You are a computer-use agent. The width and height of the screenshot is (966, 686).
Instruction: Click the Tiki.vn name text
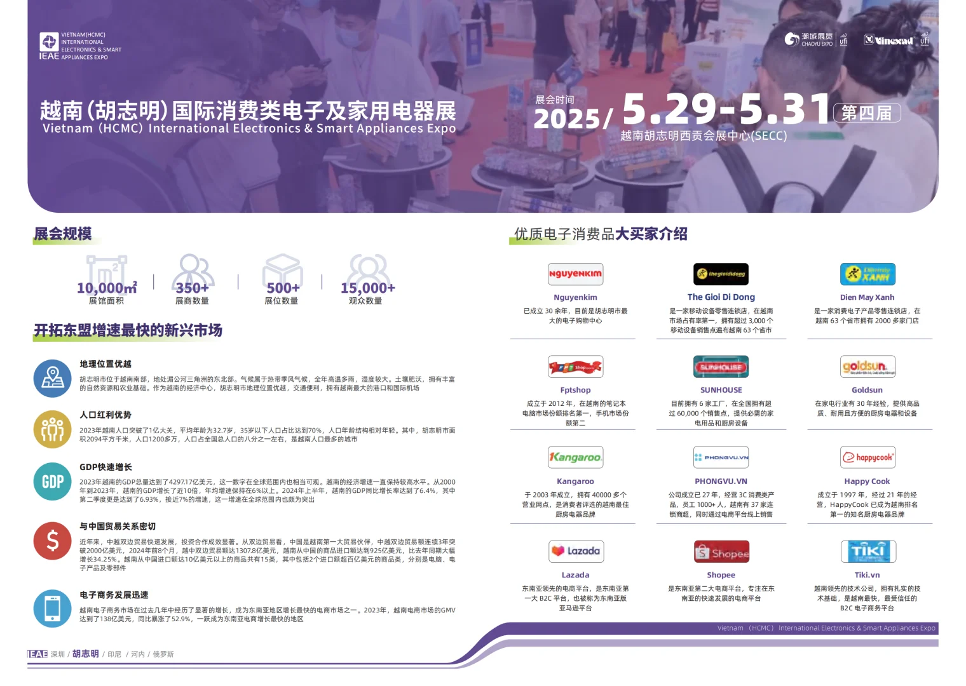(x=867, y=575)
